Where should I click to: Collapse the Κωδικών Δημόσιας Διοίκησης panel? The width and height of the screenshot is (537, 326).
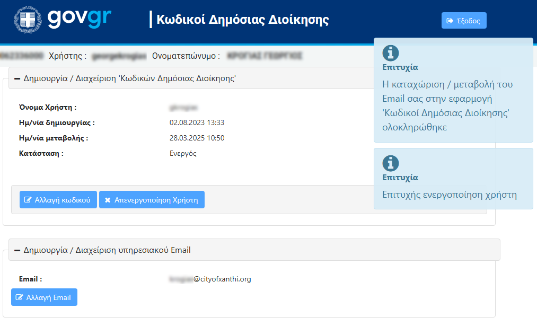pyautogui.click(x=17, y=78)
